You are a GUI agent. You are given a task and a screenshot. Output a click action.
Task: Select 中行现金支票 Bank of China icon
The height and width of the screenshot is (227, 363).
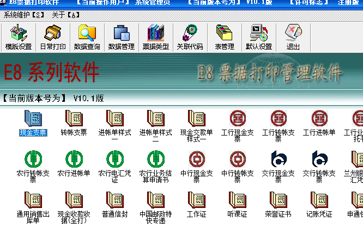tap(197, 159)
